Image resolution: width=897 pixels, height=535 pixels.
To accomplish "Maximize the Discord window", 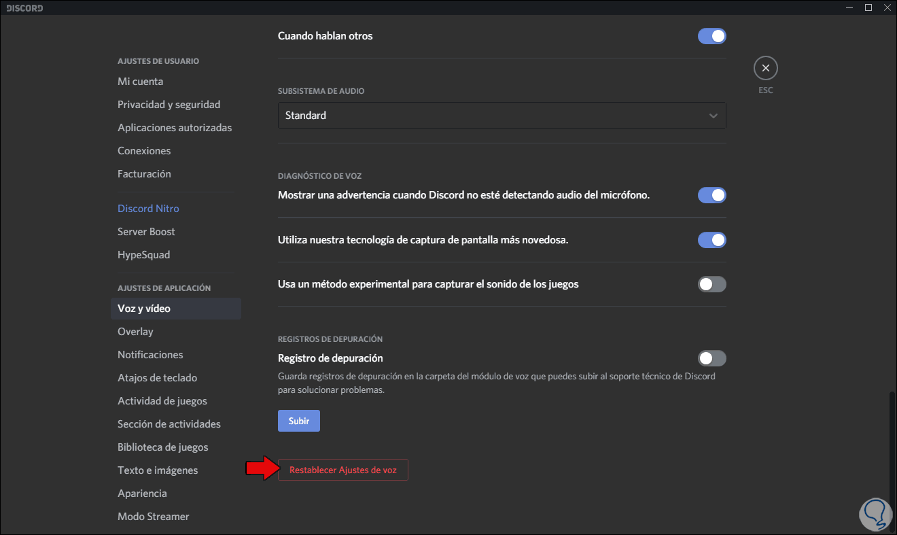I will (x=868, y=7).
